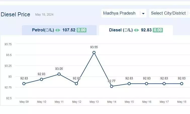Click the May 18, 2024 date label
This screenshot has width=190, height=114.
coord(44,15)
